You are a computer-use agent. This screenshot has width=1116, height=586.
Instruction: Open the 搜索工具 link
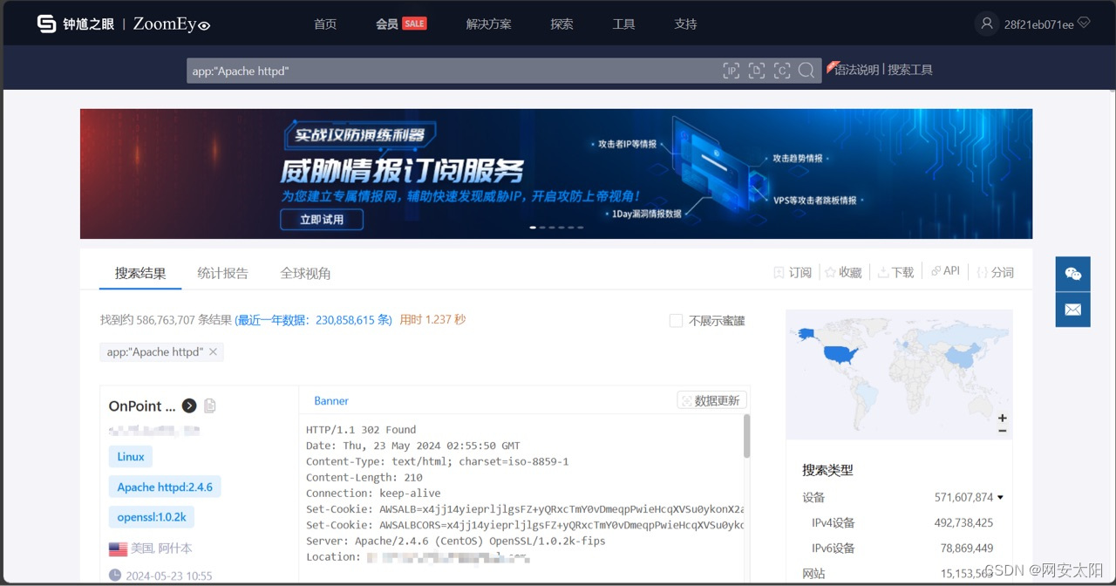click(910, 70)
